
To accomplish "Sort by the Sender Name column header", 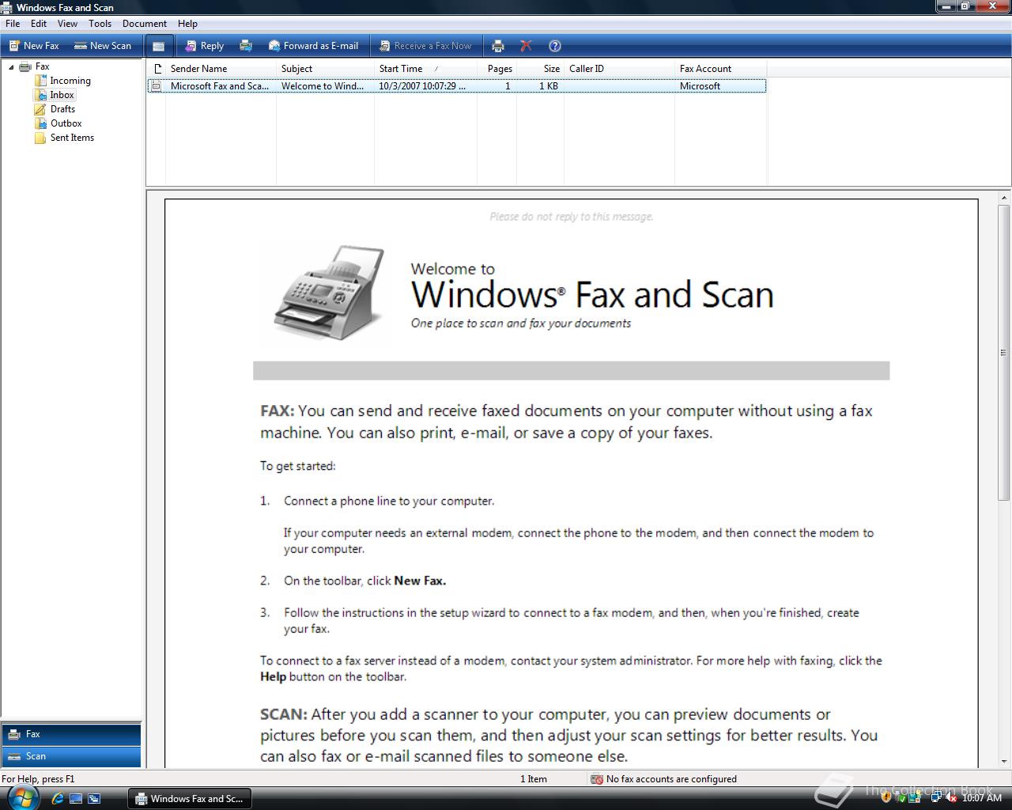I will point(221,69).
